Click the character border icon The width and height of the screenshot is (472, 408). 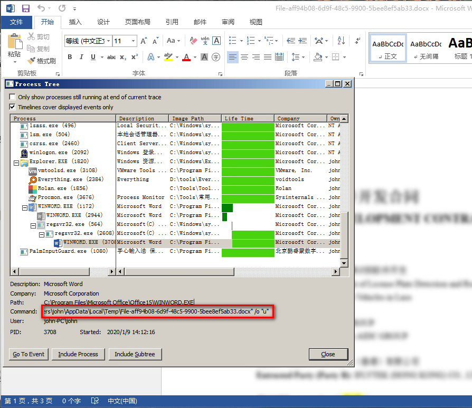(x=216, y=41)
